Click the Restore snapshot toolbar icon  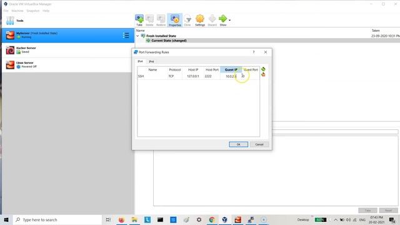point(161,20)
